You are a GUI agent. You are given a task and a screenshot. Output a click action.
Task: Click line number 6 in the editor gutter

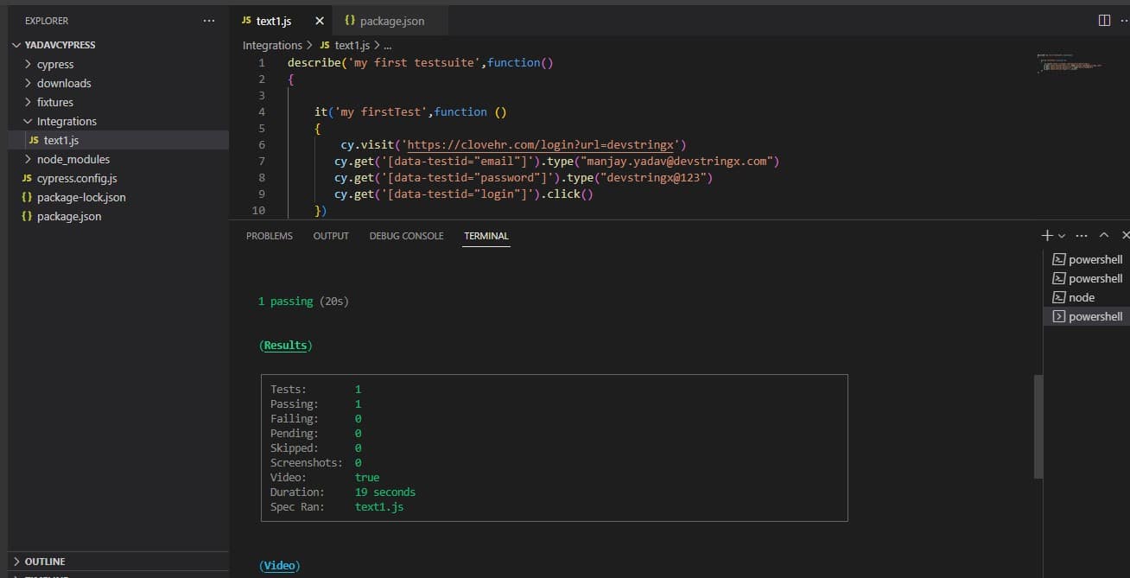pos(262,144)
